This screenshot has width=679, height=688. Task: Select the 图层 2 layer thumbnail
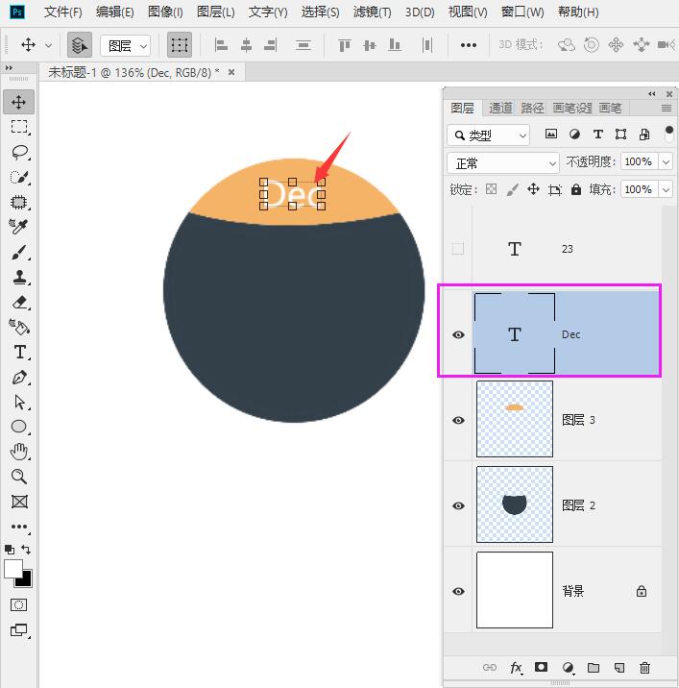515,504
